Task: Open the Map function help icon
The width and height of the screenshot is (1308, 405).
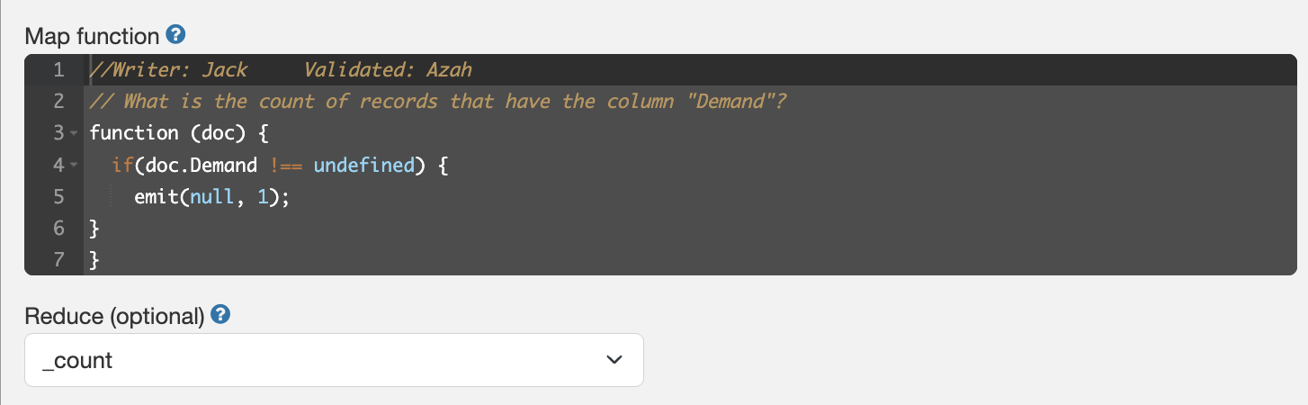Action: pos(176,36)
